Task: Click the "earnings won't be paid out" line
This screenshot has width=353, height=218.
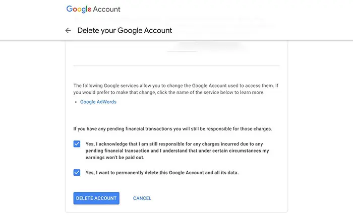Action: [x=116, y=157]
